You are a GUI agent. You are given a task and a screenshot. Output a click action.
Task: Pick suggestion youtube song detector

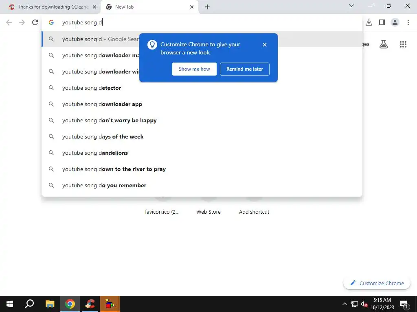coord(202,88)
